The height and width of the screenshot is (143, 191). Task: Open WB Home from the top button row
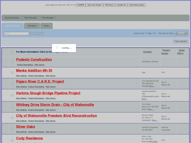109,5
